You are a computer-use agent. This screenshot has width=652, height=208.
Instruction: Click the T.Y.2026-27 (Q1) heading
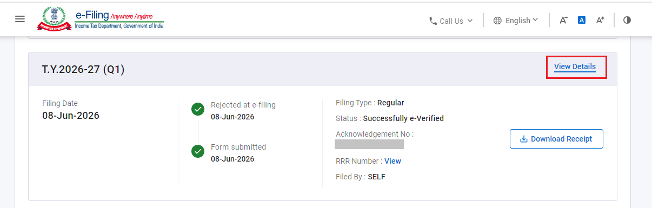coord(83,69)
